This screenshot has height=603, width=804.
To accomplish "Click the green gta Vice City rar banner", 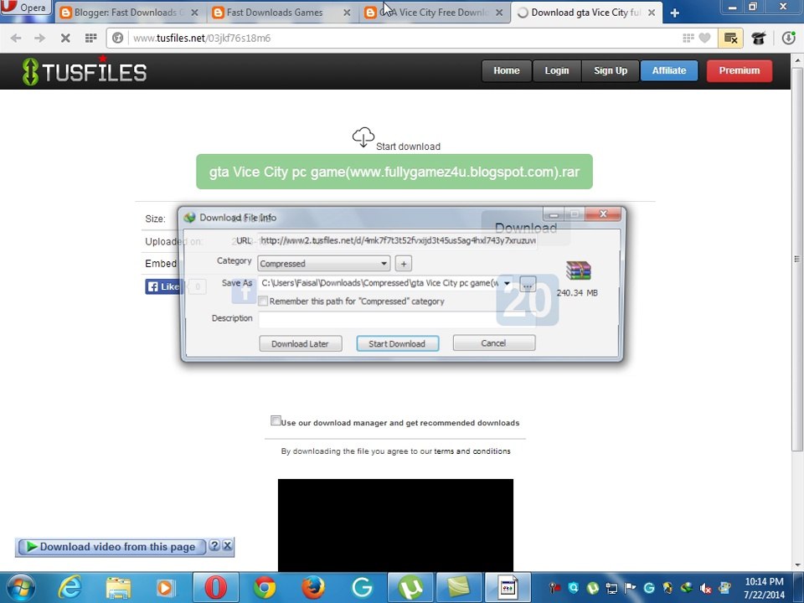I will (x=394, y=172).
